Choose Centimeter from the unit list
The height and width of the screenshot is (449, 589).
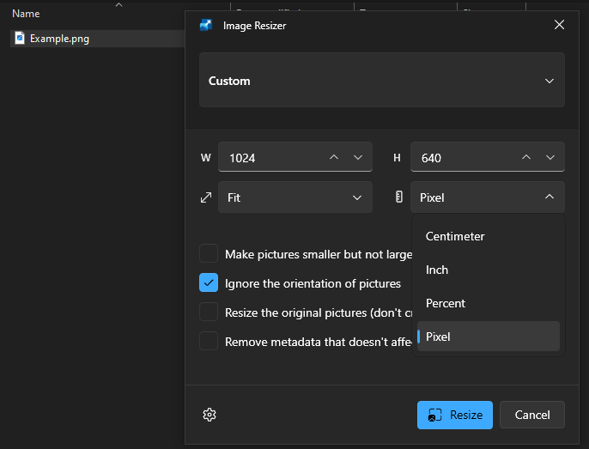point(489,236)
